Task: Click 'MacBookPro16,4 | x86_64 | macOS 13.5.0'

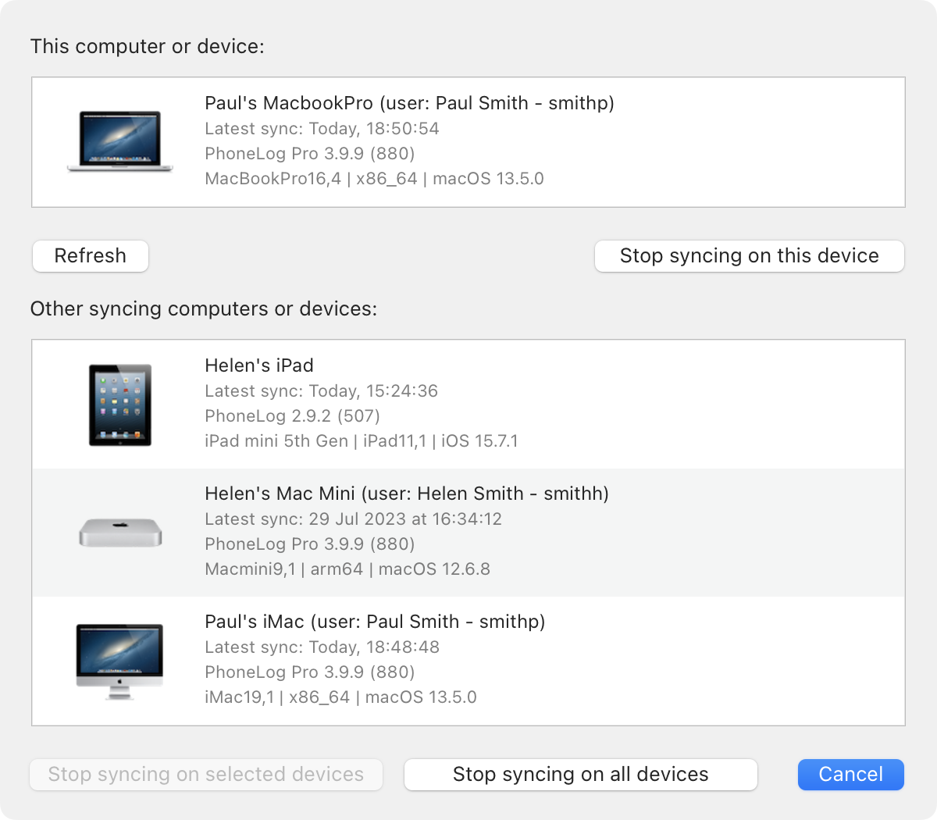Action: point(374,179)
